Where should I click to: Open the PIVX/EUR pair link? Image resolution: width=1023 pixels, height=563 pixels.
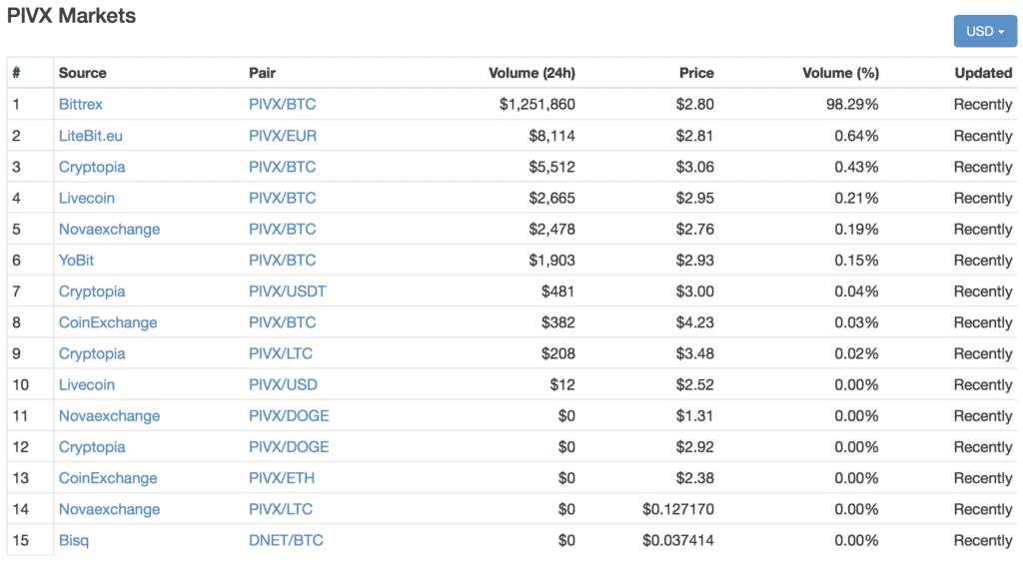point(283,136)
